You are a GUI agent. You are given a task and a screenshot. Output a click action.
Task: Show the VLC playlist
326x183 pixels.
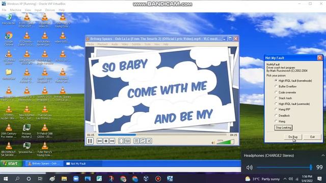(137, 141)
